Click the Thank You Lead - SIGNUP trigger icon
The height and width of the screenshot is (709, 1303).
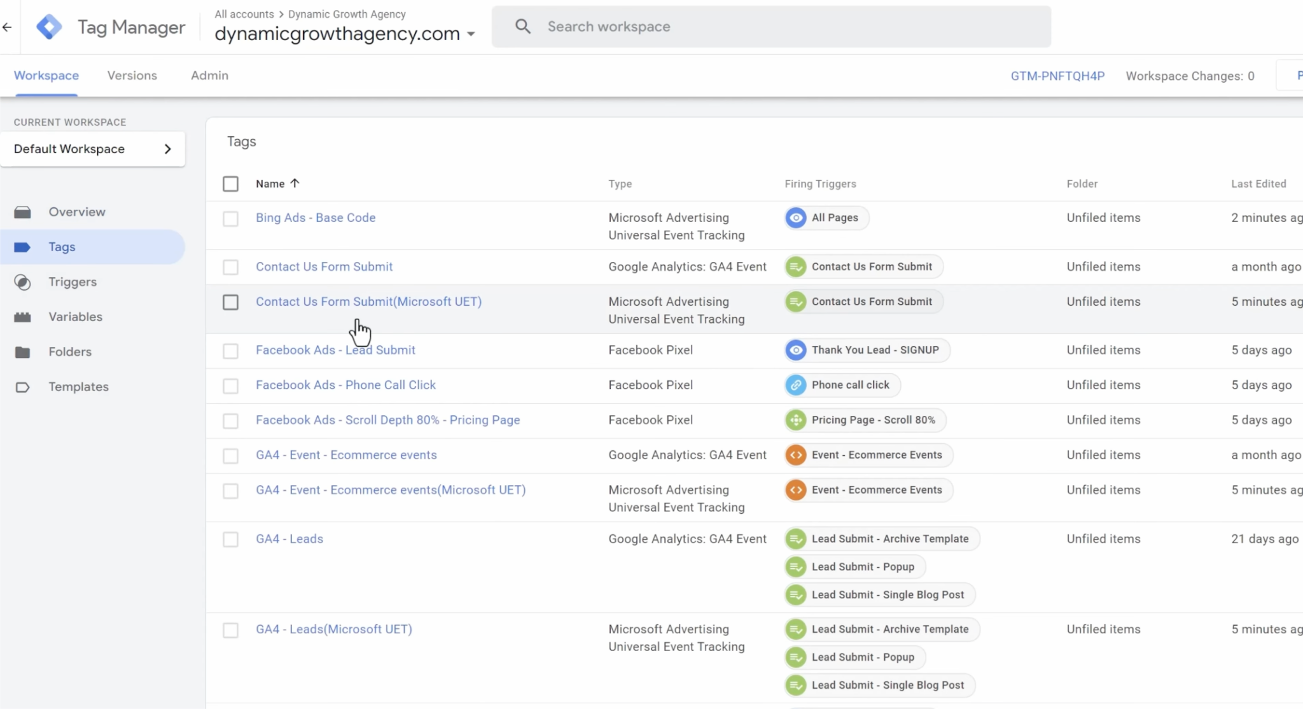click(x=796, y=350)
